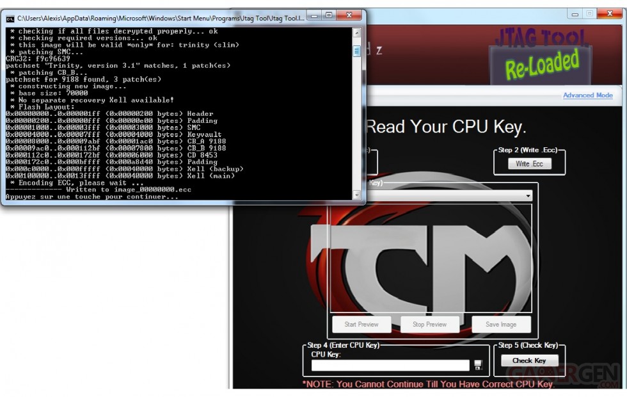Click the 'CRC32: f9c96639' console line
Viewport: 627px width, 397px height.
tap(38, 59)
